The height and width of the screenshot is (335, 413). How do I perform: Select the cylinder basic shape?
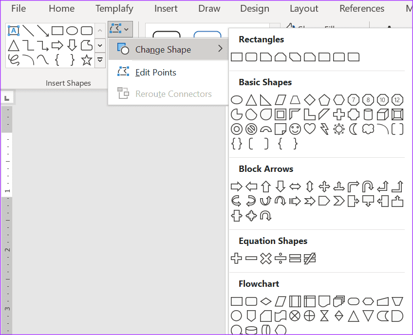pyautogui.click(x=368, y=114)
